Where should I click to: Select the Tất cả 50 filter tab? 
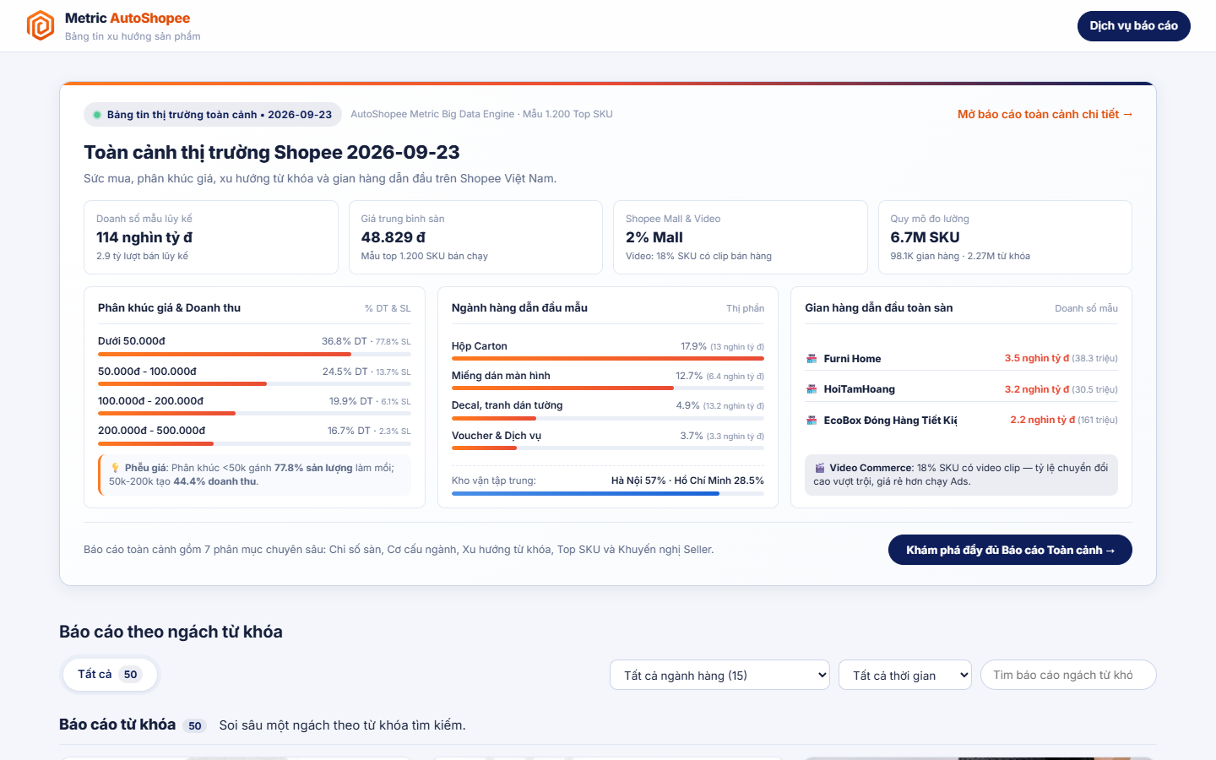click(110, 674)
